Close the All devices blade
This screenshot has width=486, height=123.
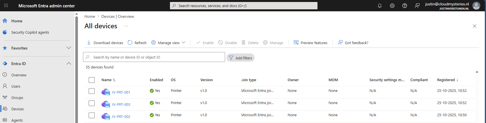coord(475,26)
